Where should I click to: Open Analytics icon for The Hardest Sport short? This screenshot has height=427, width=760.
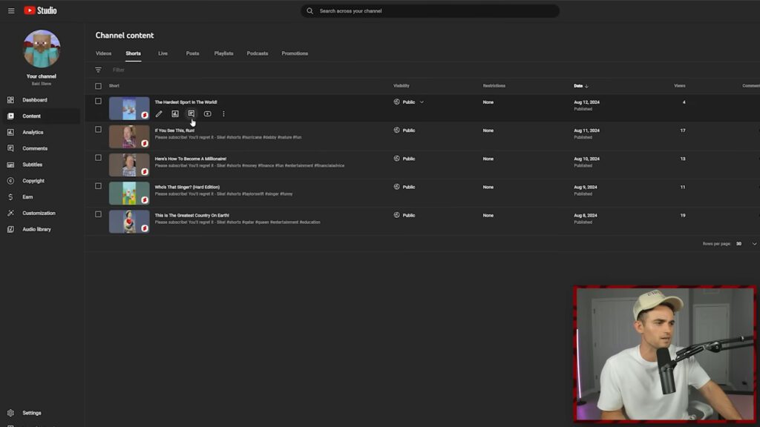(175, 114)
